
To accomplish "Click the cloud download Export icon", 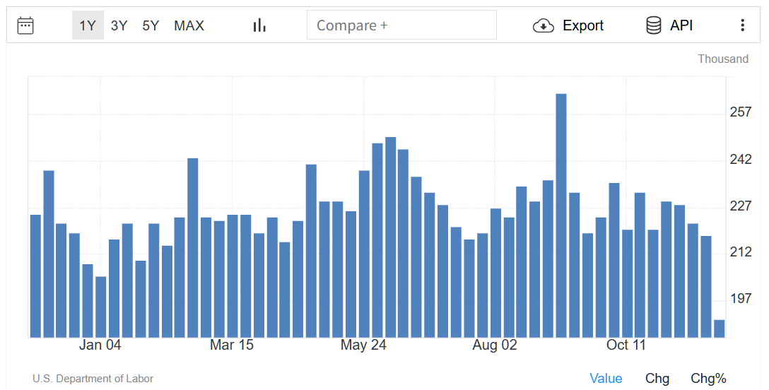I will [543, 25].
